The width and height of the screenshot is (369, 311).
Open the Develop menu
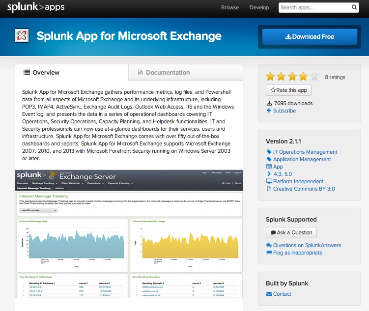pyautogui.click(x=259, y=7)
